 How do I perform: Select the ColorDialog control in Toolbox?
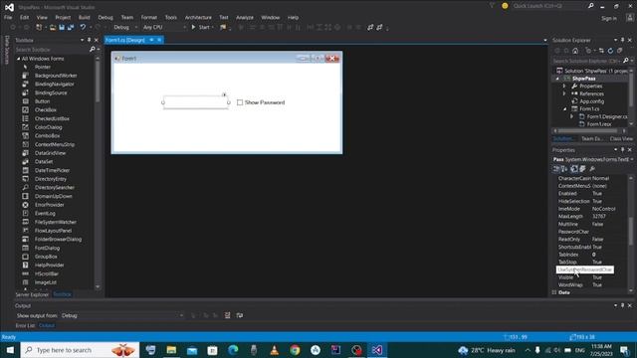click(x=49, y=127)
